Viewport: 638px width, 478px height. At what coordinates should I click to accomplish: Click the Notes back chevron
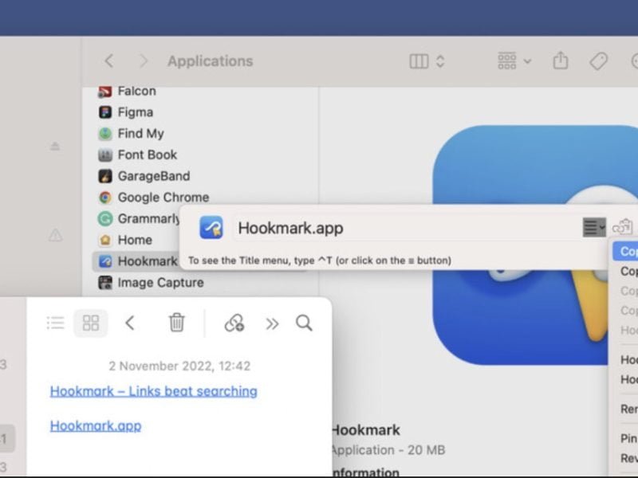130,323
